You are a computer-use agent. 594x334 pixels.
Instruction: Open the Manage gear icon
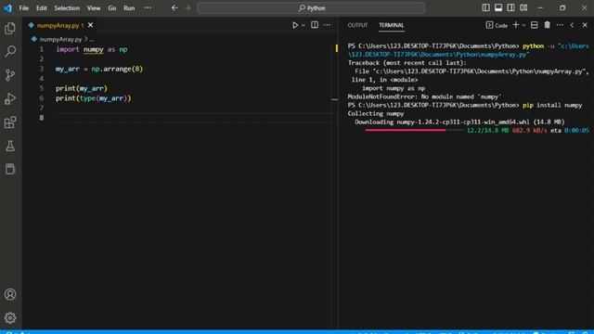point(10,317)
